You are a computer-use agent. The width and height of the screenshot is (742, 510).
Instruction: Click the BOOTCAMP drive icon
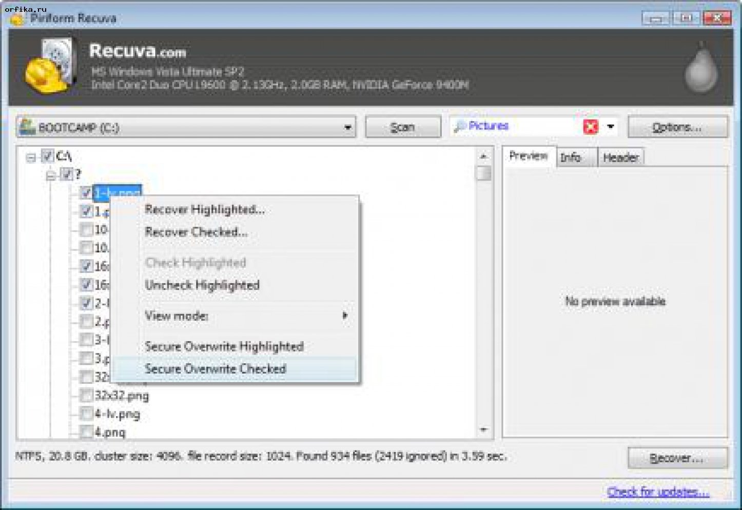point(27,127)
